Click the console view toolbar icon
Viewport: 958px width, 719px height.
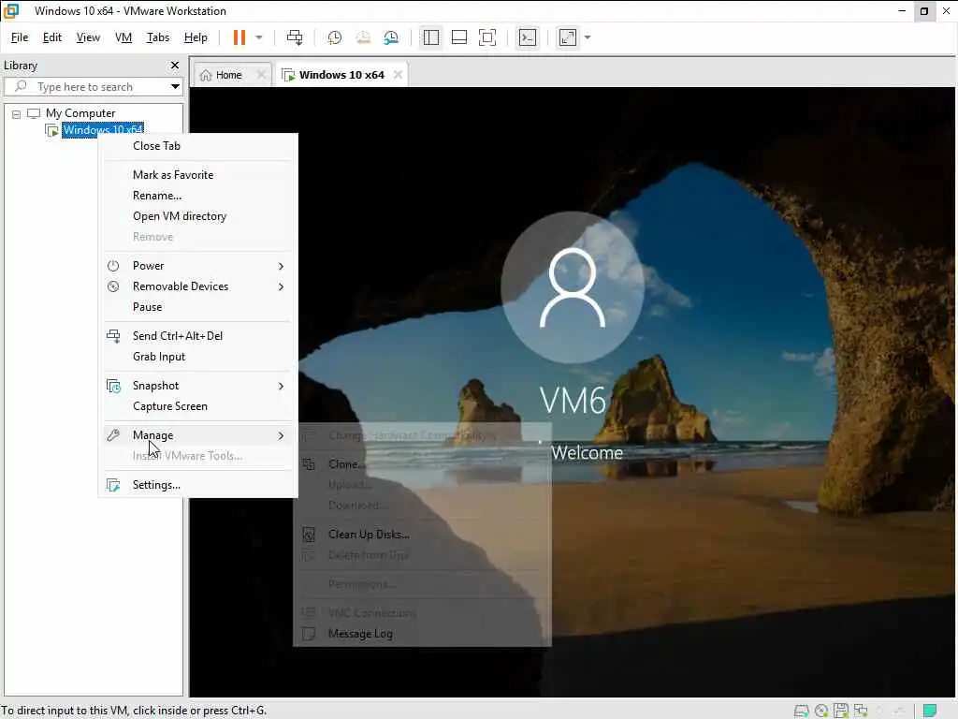click(x=528, y=37)
